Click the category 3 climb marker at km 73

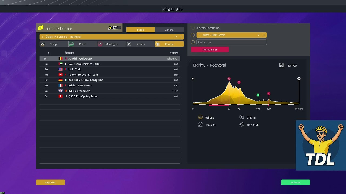(x=239, y=82)
